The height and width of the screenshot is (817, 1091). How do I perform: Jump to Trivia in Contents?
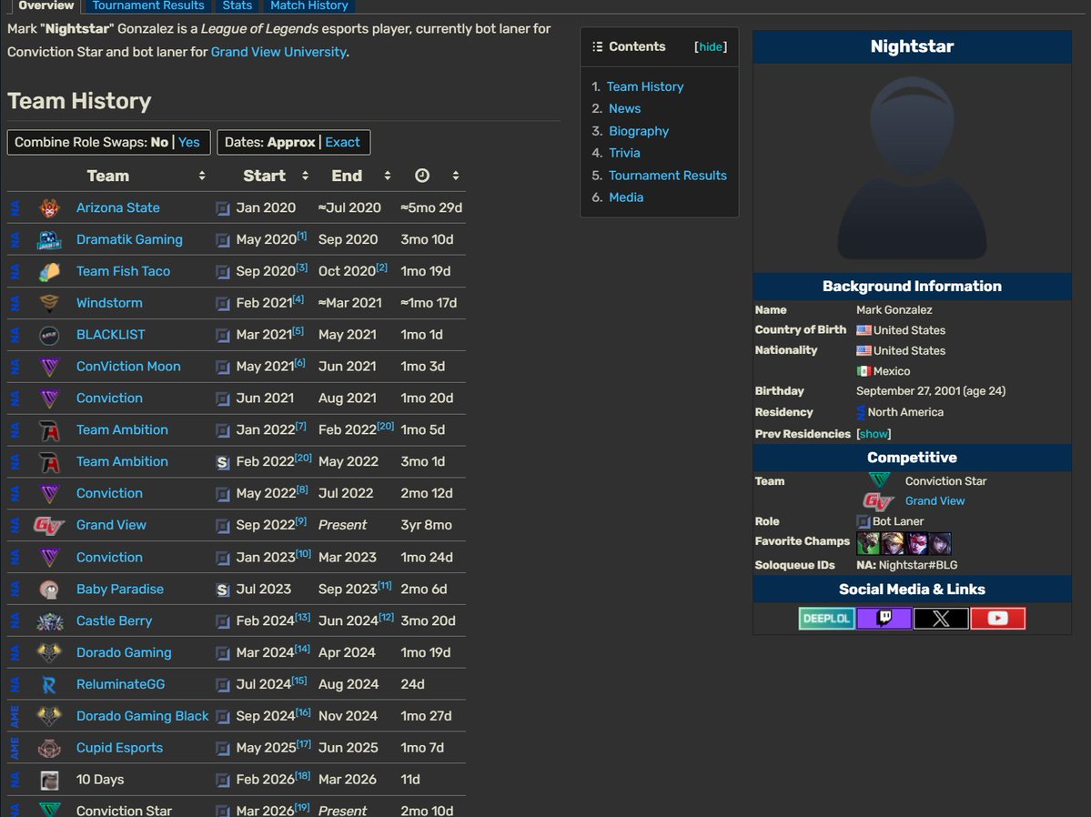tap(624, 153)
